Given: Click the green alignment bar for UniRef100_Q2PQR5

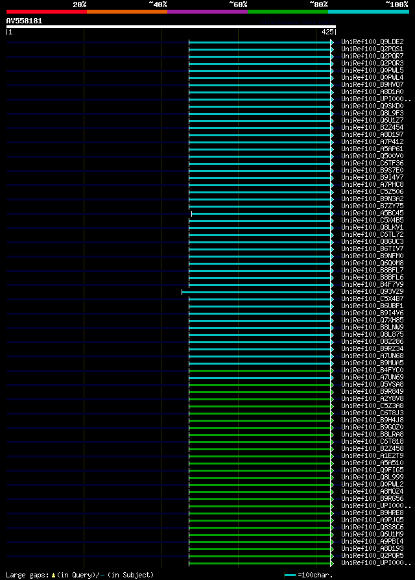Looking at the screenshot, I should pos(260,557).
